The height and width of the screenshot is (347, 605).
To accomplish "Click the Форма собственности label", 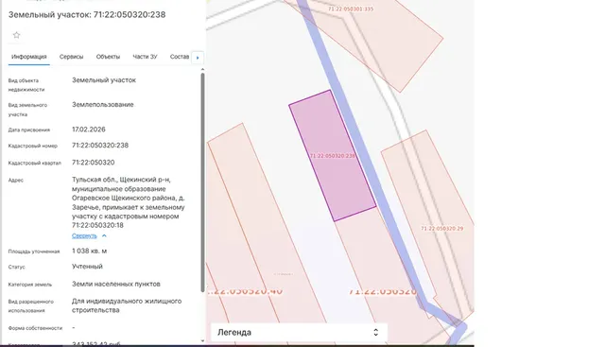I will tap(35, 328).
